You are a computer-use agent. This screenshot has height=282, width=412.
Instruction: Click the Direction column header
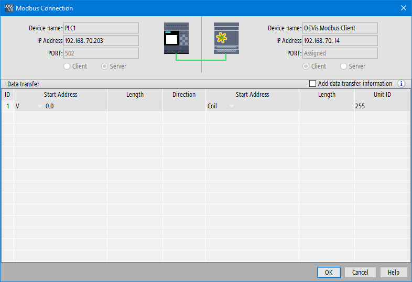(183, 95)
